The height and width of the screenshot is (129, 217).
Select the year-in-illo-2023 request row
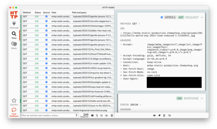(x=68, y=106)
